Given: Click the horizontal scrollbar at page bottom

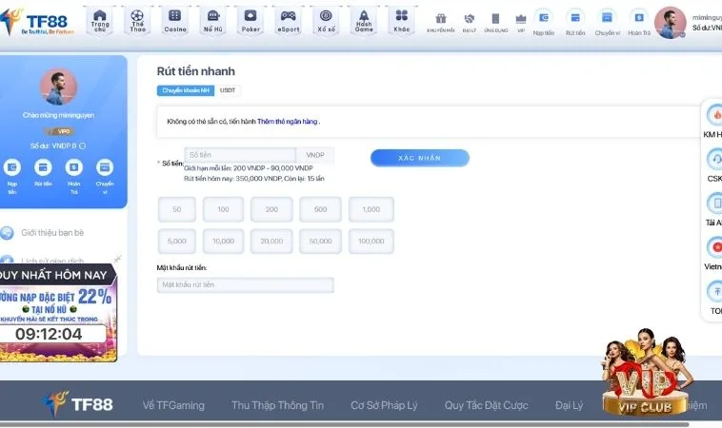Looking at the screenshot, I should click(345, 425).
